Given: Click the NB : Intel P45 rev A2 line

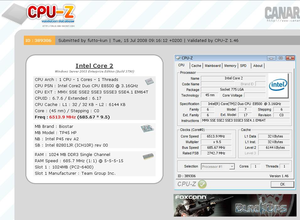Looking at the screenshot, I should tap(57, 139).
